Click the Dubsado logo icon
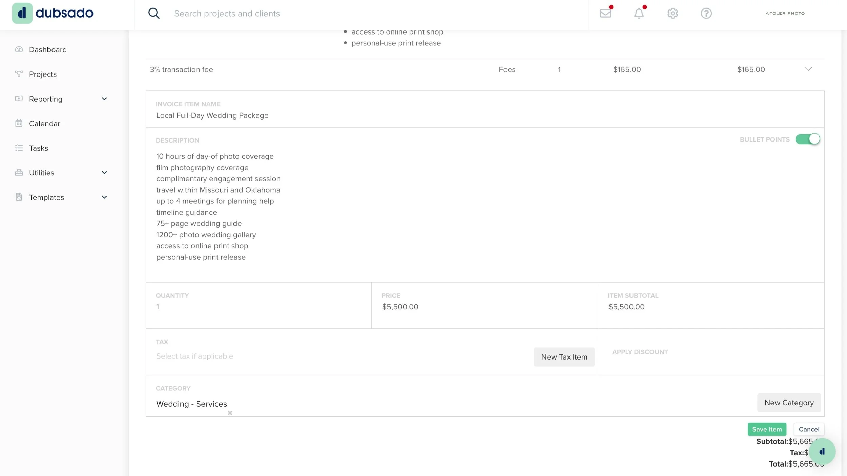847x476 pixels. (22, 13)
